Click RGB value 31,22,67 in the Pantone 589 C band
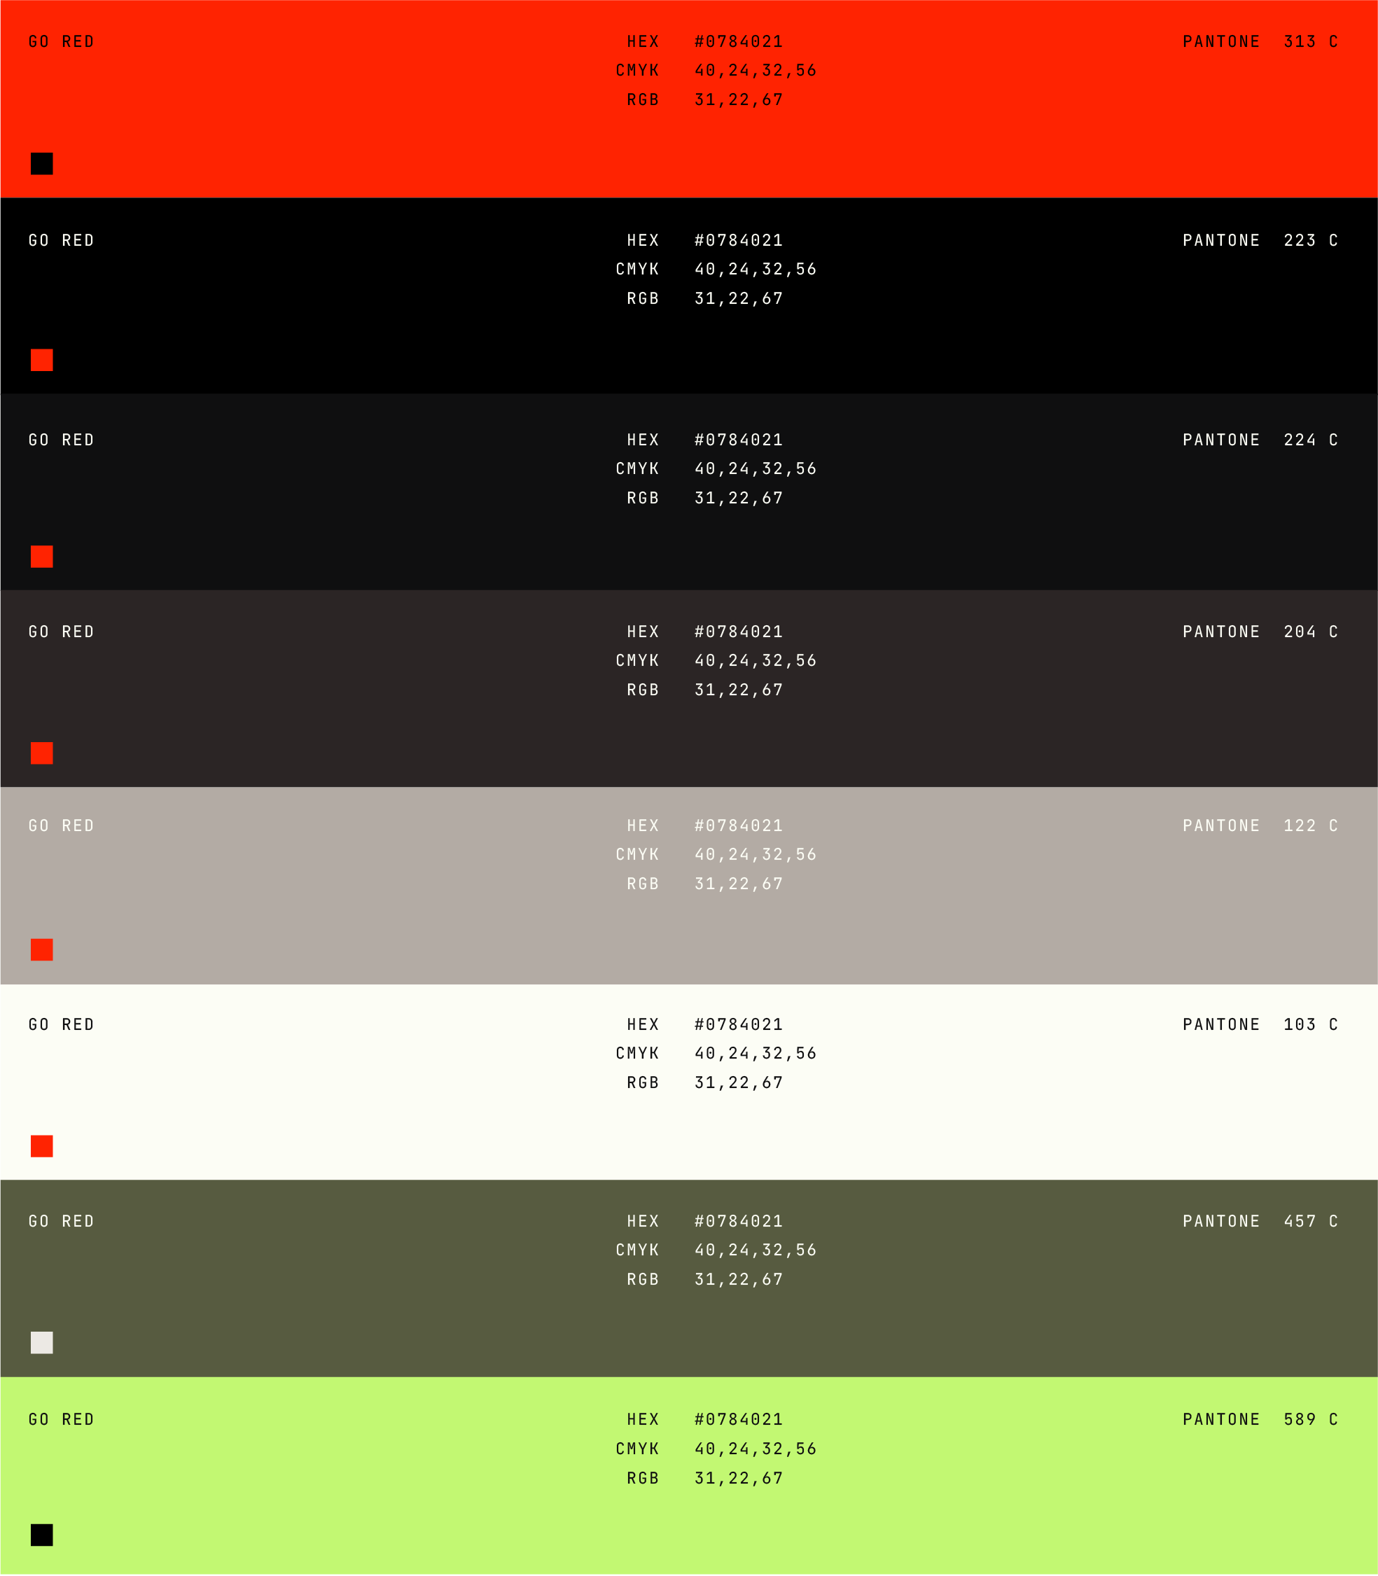This screenshot has width=1378, height=1576. (738, 1479)
